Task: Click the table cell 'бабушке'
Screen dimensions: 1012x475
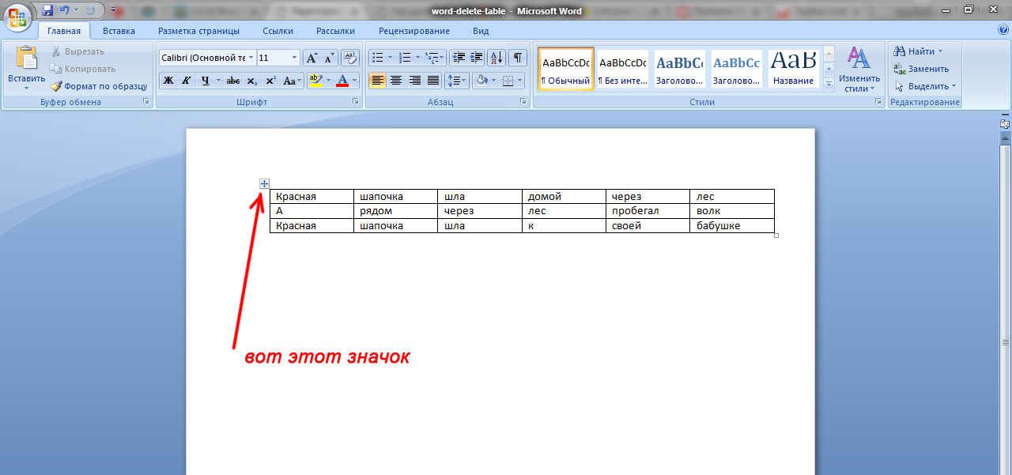Action: [732, 226]
